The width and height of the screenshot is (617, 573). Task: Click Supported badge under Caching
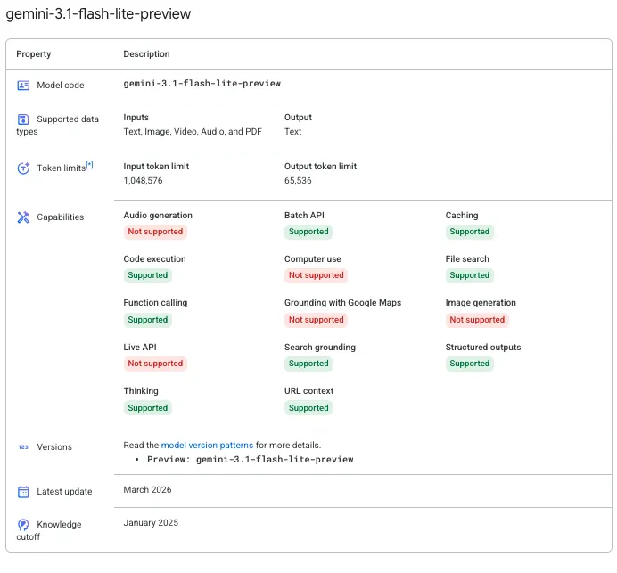tap(469, 232)
